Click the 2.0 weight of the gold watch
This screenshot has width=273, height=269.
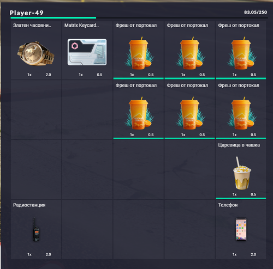48,75
